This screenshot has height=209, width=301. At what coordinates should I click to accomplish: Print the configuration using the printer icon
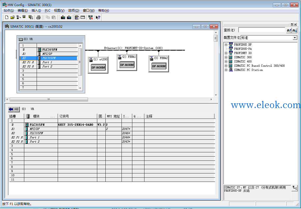coord(38,17)
